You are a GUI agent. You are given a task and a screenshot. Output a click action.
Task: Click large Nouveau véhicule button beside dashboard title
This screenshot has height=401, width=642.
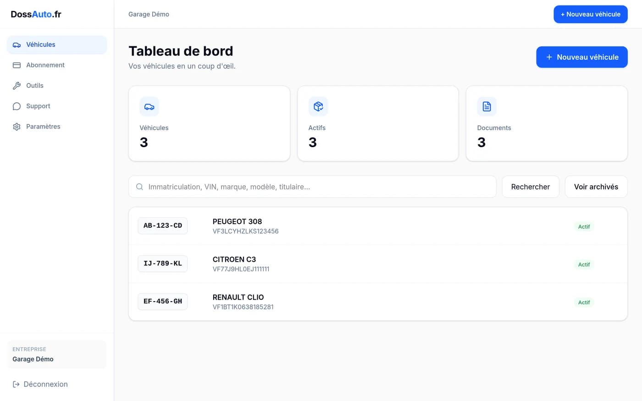click(581, 57)
